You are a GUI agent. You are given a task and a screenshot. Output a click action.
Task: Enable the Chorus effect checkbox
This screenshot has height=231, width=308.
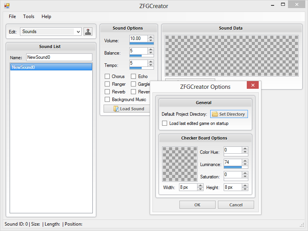coord(107,76)
